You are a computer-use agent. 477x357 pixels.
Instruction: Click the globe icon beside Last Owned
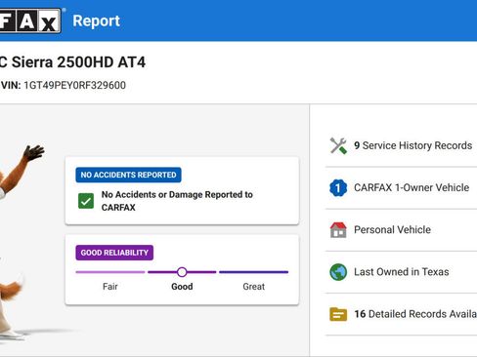[x=338, y=272]
